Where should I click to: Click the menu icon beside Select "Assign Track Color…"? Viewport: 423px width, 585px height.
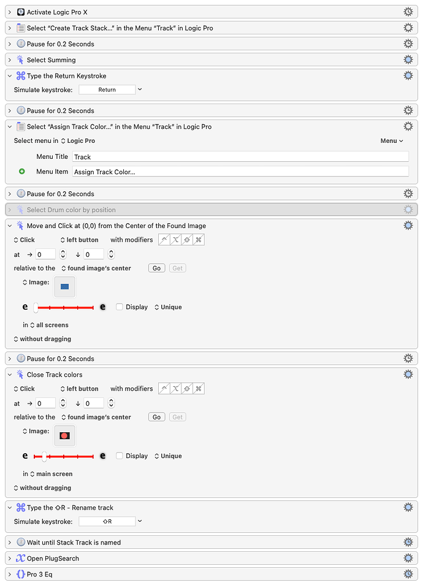click(x=21, y=126)
